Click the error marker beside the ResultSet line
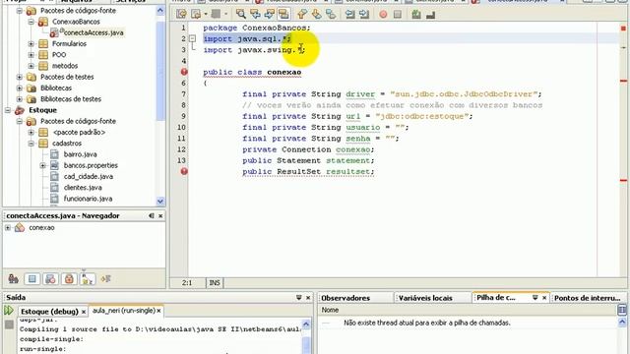The image size is (630, 354). click(x=184, y=171)
